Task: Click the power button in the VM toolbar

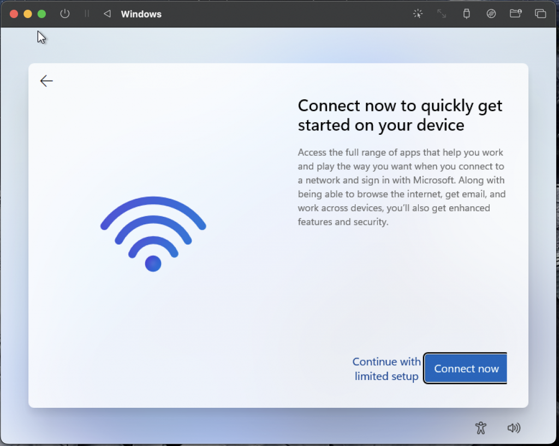Action: tap(65, 14)
